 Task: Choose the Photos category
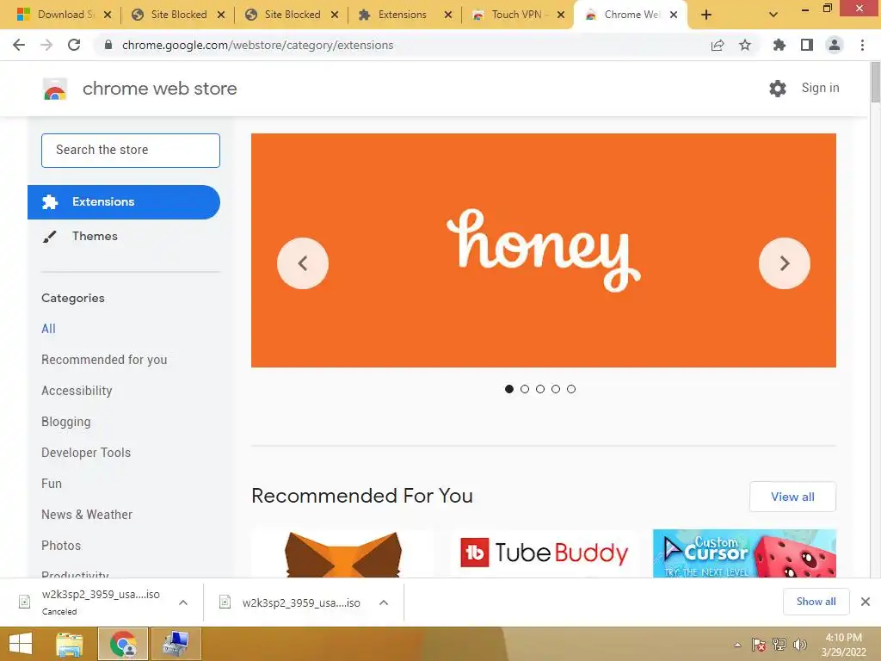pyautogui.click(x=61, y=545)
